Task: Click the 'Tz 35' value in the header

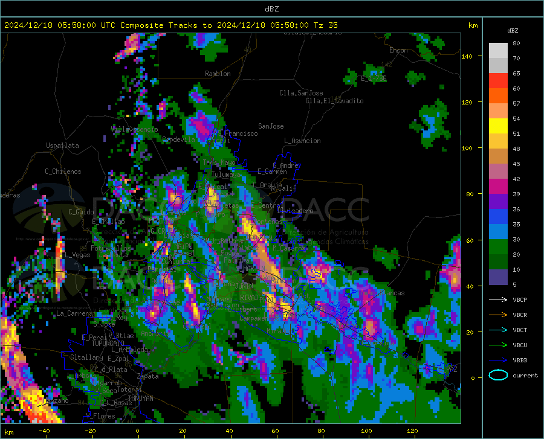Action: tap(325, 25)
